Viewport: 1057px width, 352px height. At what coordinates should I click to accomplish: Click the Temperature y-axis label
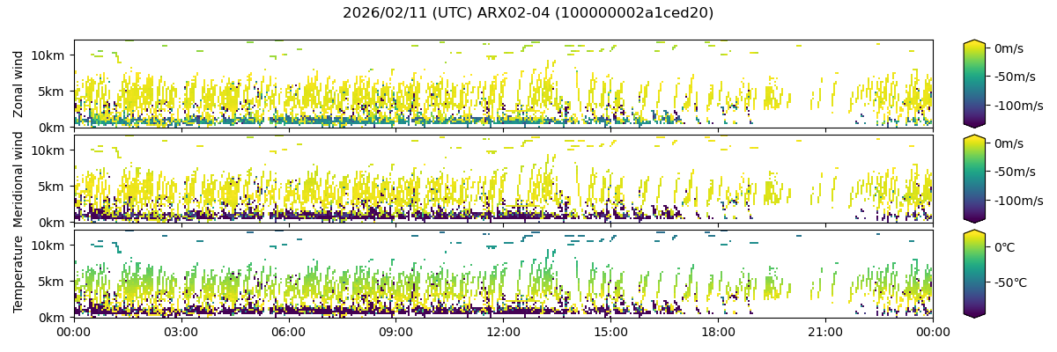[18, 274]
